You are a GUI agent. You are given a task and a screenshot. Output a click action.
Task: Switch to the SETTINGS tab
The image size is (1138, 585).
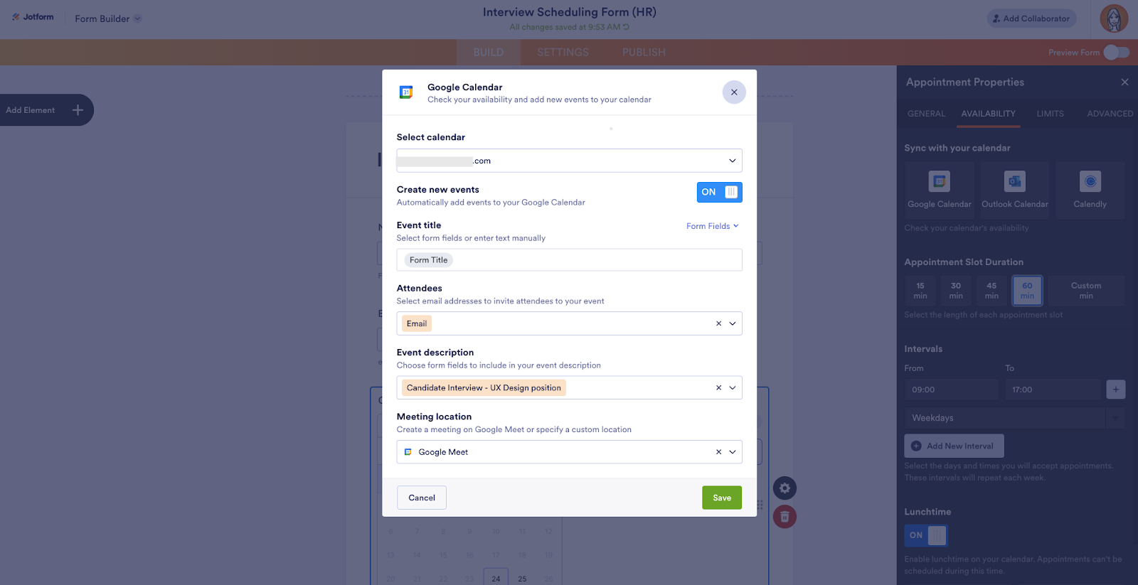click(x=563, y=53)
